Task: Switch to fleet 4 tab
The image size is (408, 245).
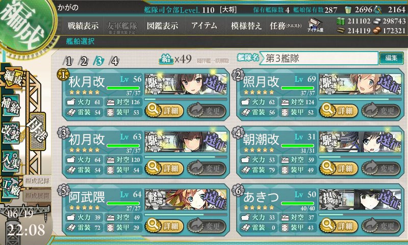Action: [x=114, y=61]
